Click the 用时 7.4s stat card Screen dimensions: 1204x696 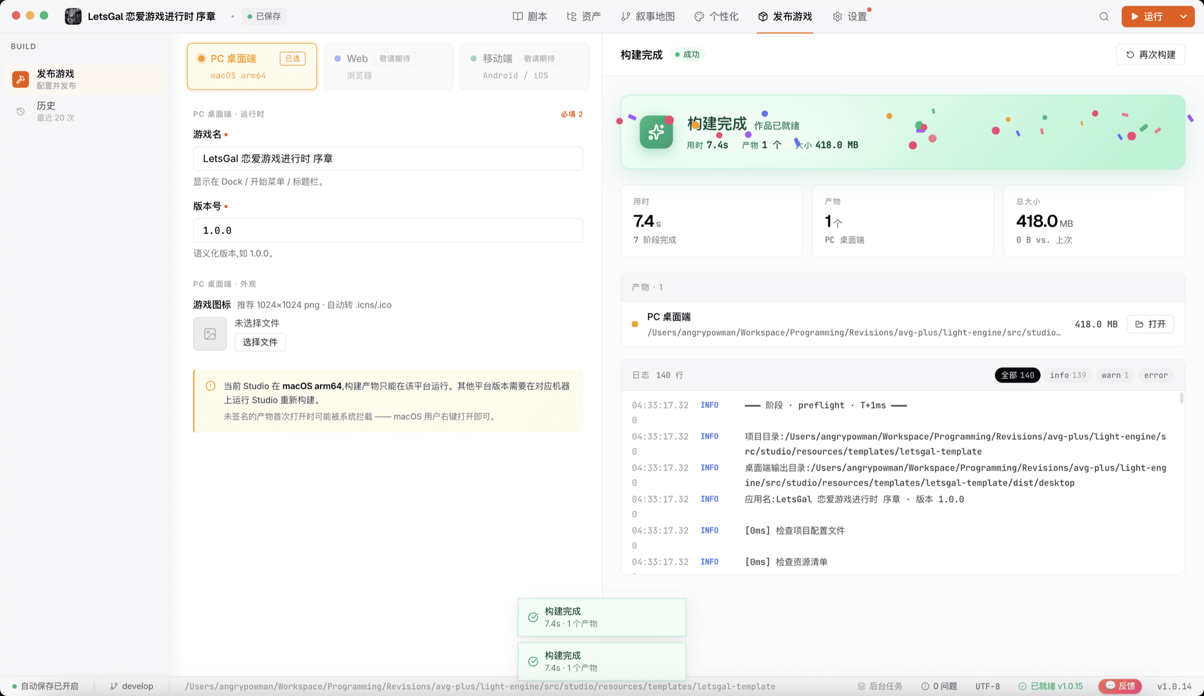pyautogui.click(x=711, y=221)
